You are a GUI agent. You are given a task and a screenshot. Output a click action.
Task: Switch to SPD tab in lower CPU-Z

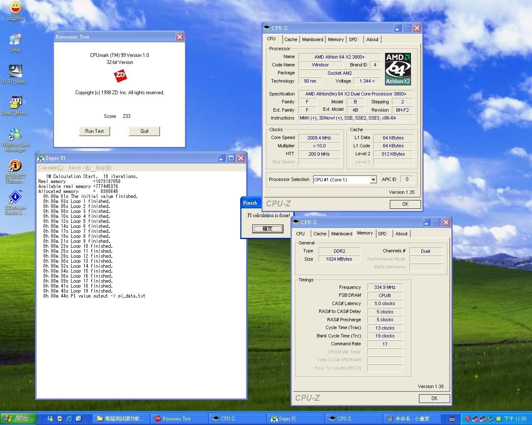click(x=382, y=234)
